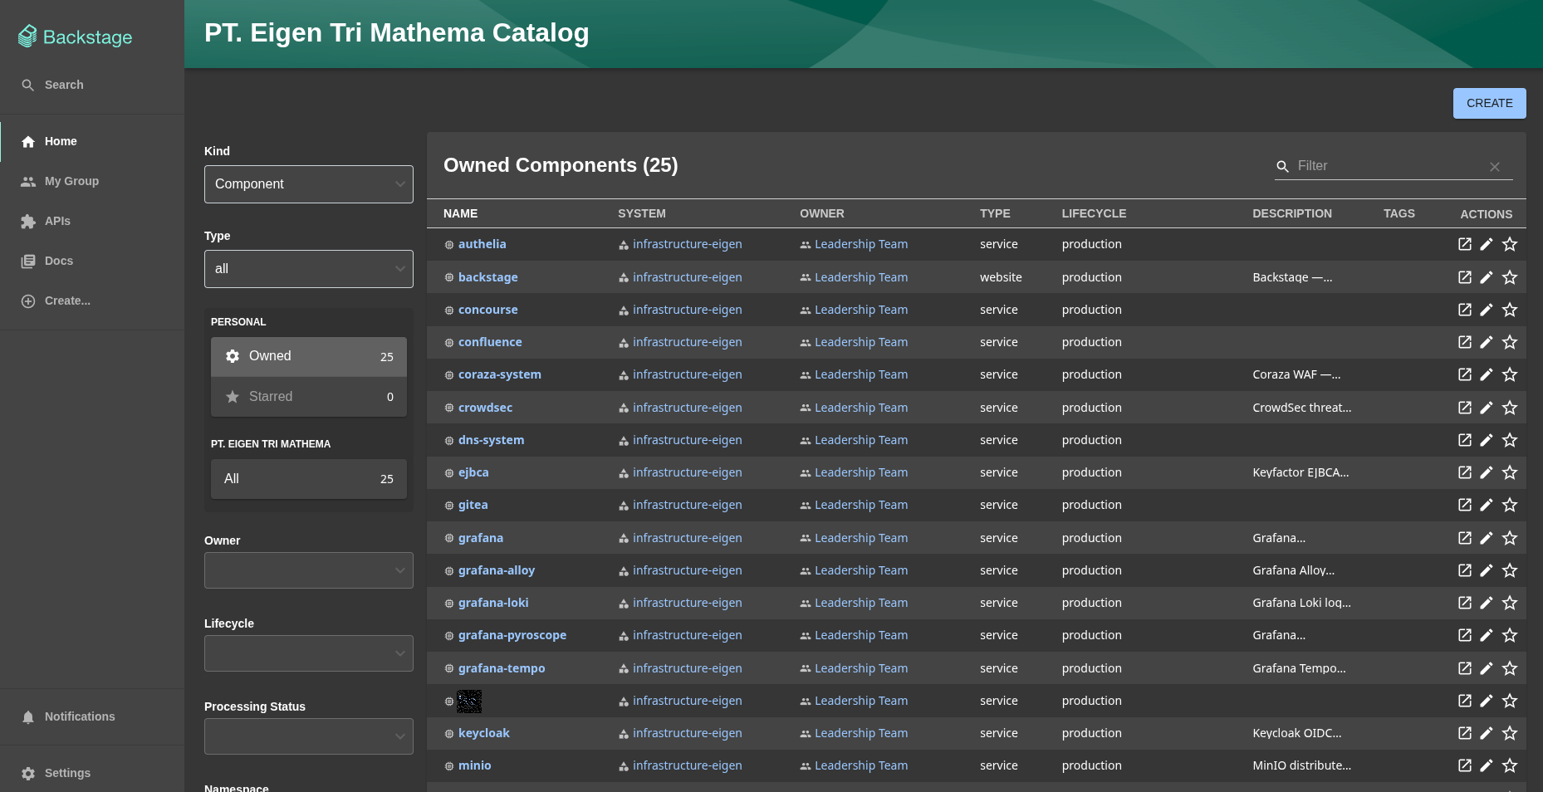Open Docs in the sidebar
The height and width of the screenshot is (792, 1543).
point(92,261)
